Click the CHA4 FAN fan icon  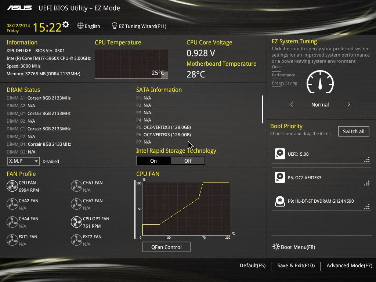[x=12, y=222]
